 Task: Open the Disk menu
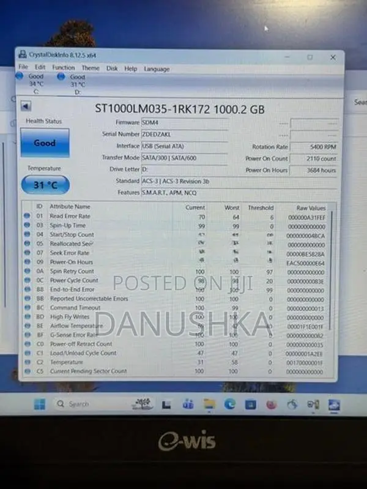pos(112,69)
